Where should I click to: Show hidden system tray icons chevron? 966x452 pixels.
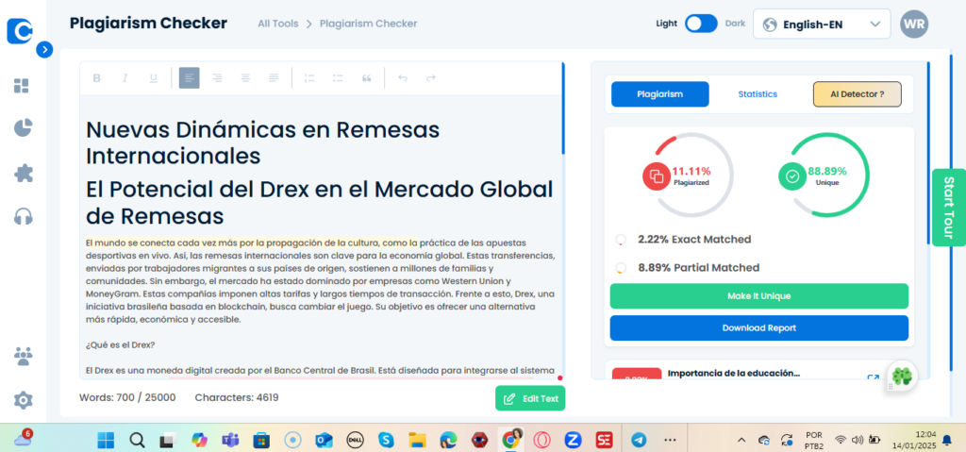tap(741, 440)
